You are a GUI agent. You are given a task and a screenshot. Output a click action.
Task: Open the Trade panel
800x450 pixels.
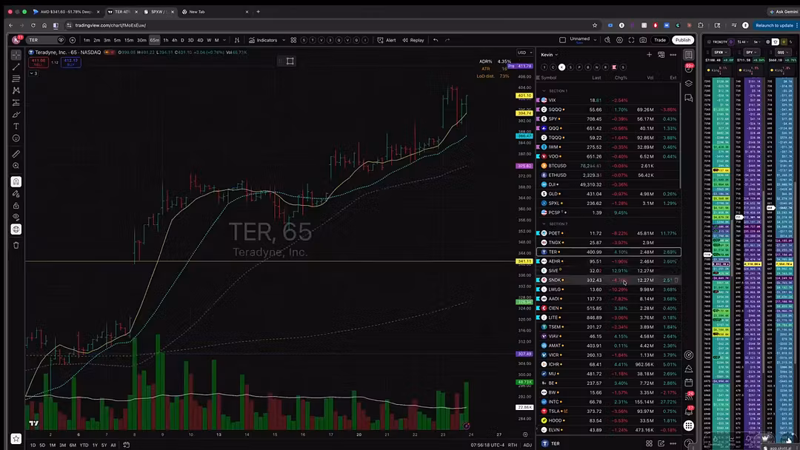660,40
